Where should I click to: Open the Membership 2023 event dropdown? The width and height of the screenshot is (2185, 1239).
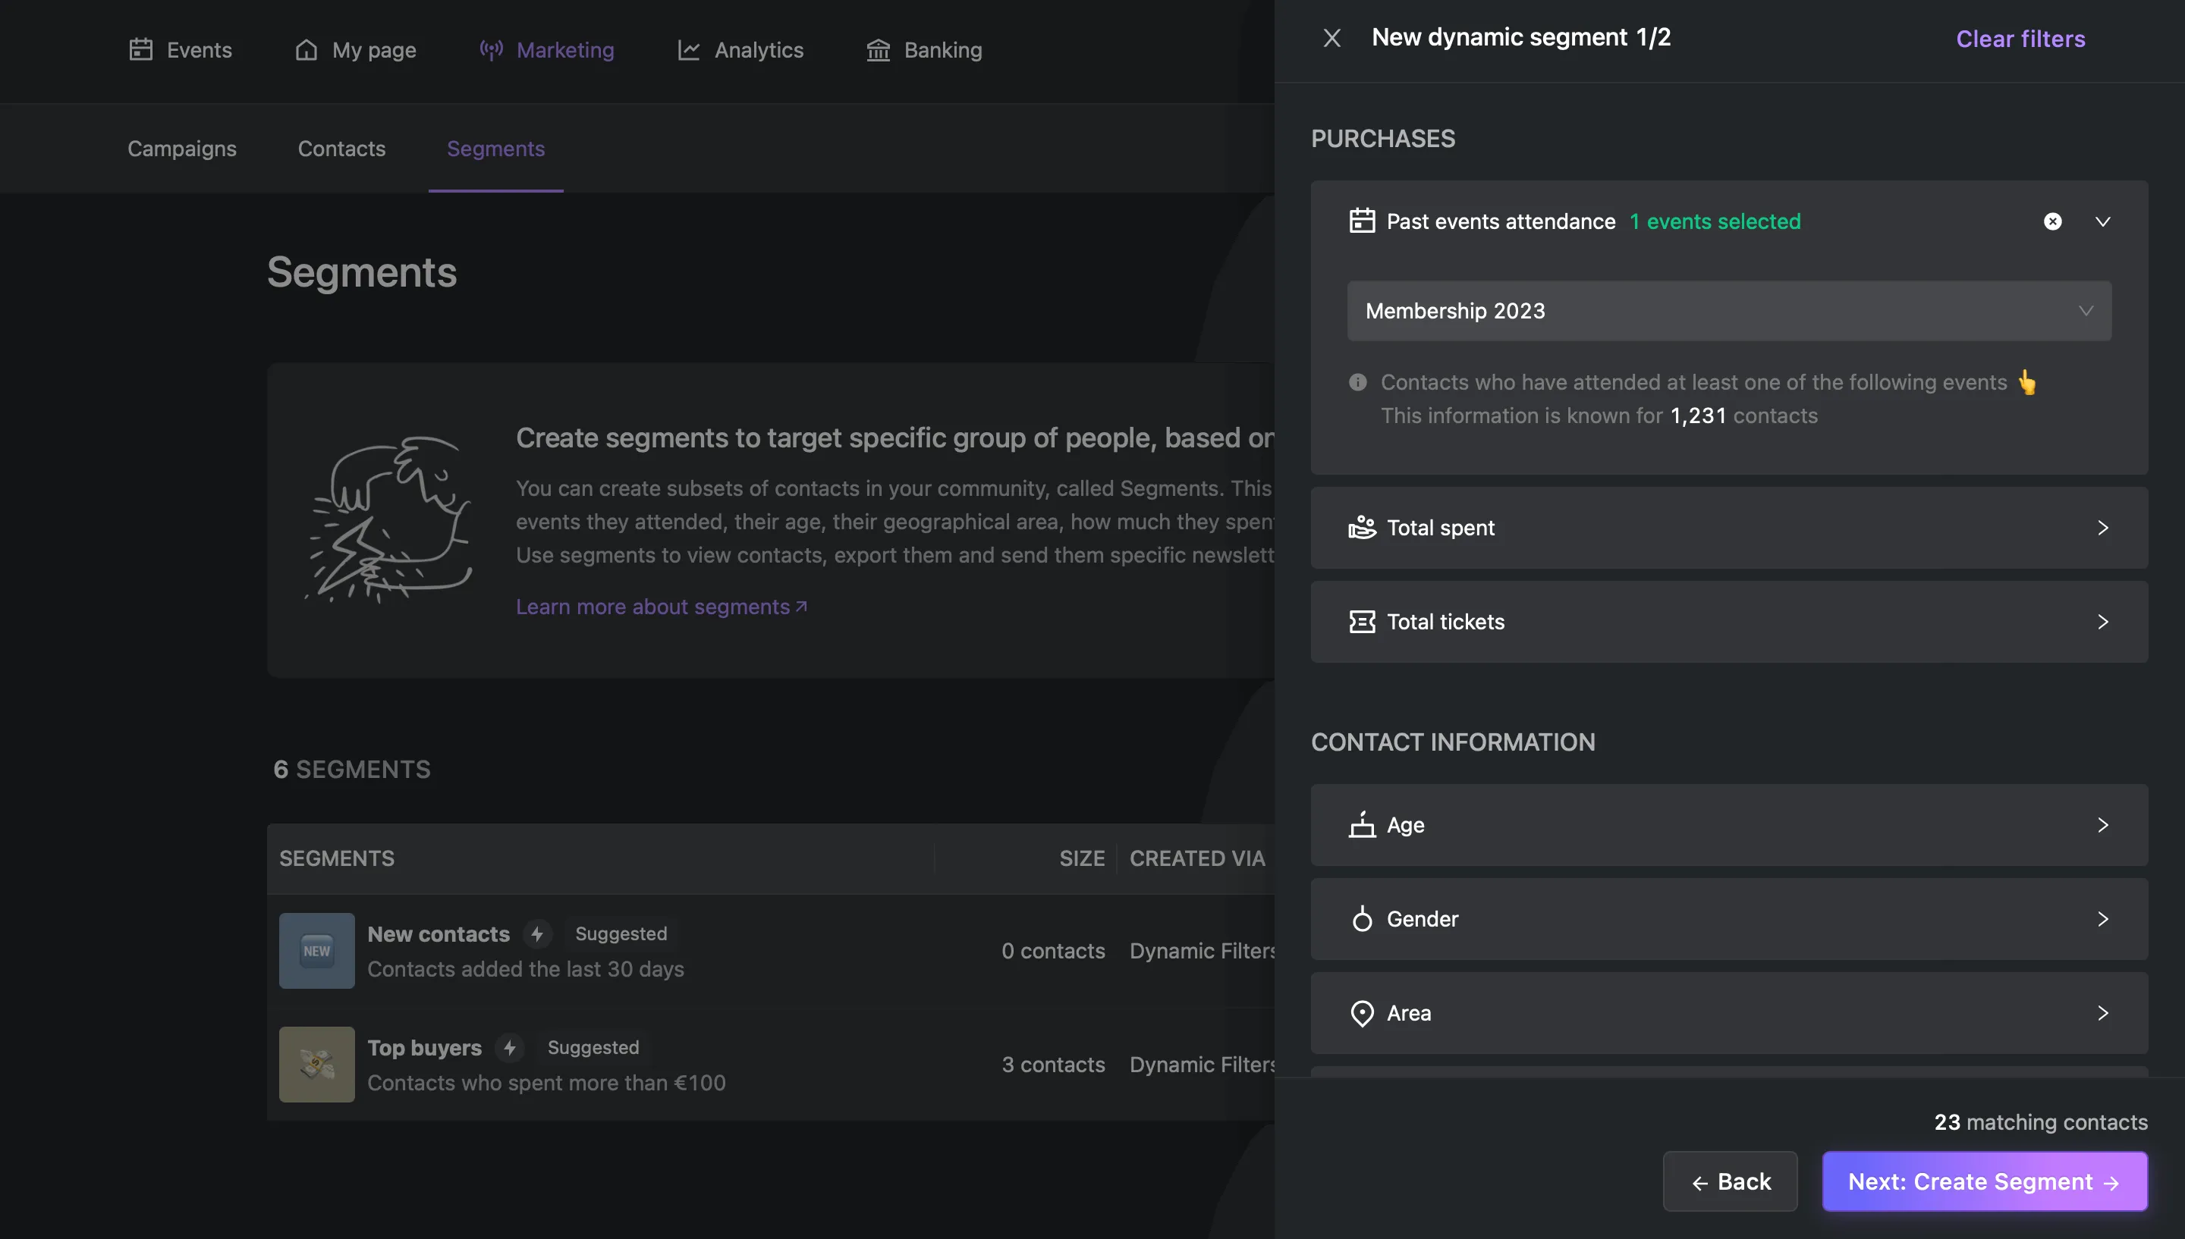1729,311
